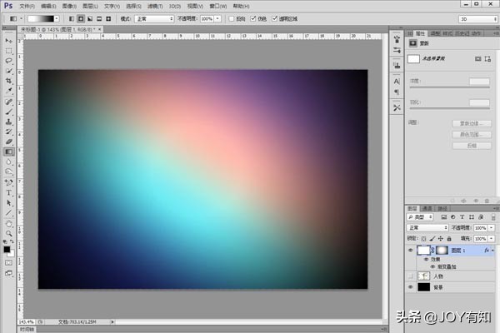Open the 滤镜 (Filter) menu
500x333 pixels.
coord(154,5)
